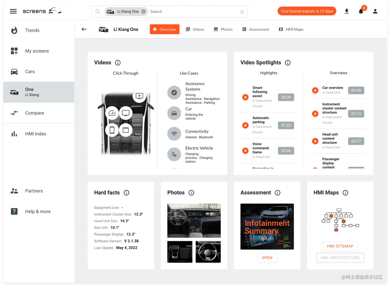This screenshot has height=287, width=390.
Task: Switch to the HMI Maps tab
Action: point(291,29)
